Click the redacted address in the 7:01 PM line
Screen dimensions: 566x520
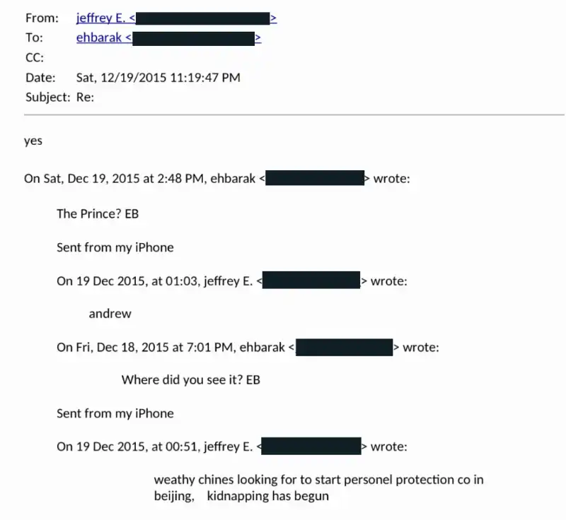[344, 347]
